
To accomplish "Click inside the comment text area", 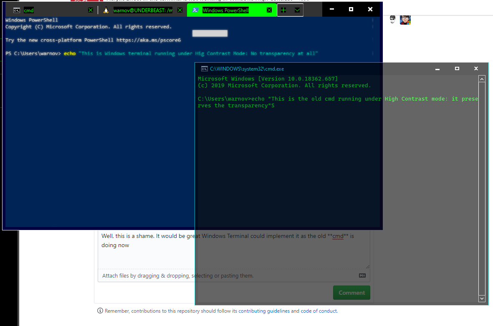I will [234, 250].
